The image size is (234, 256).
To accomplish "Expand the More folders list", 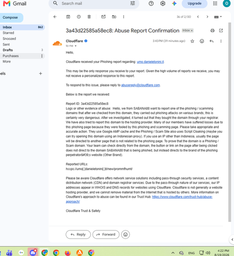I will (x=22, y=61).
